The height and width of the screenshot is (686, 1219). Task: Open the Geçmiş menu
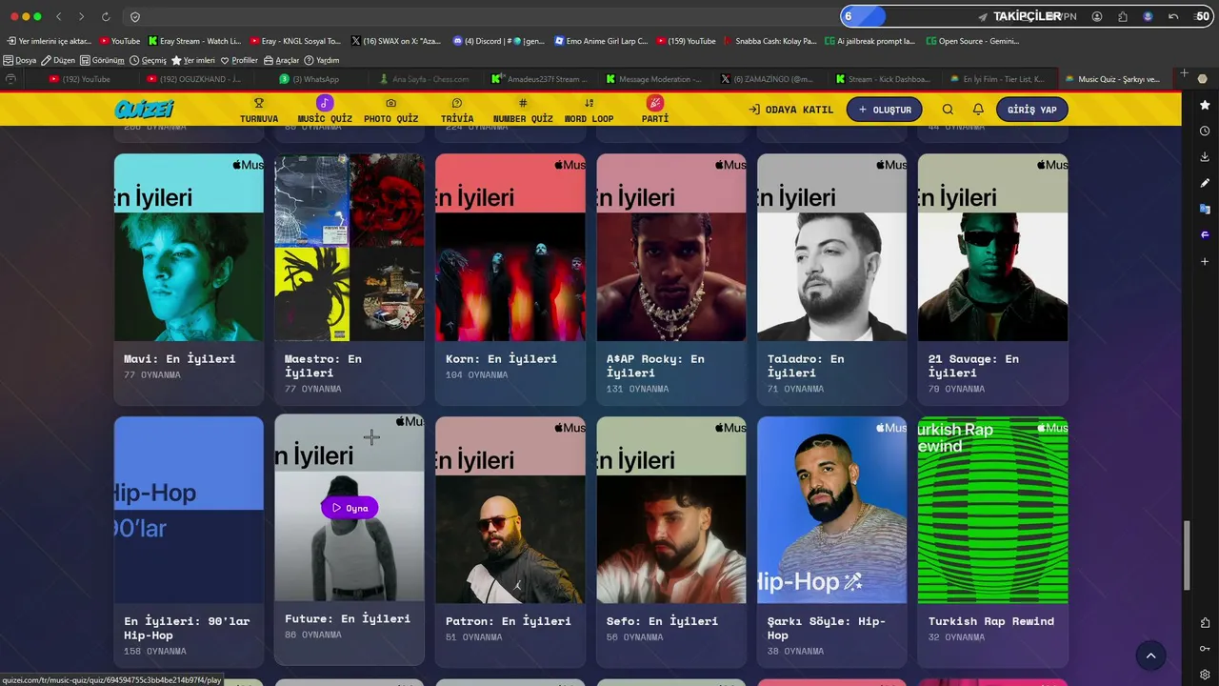148,60
